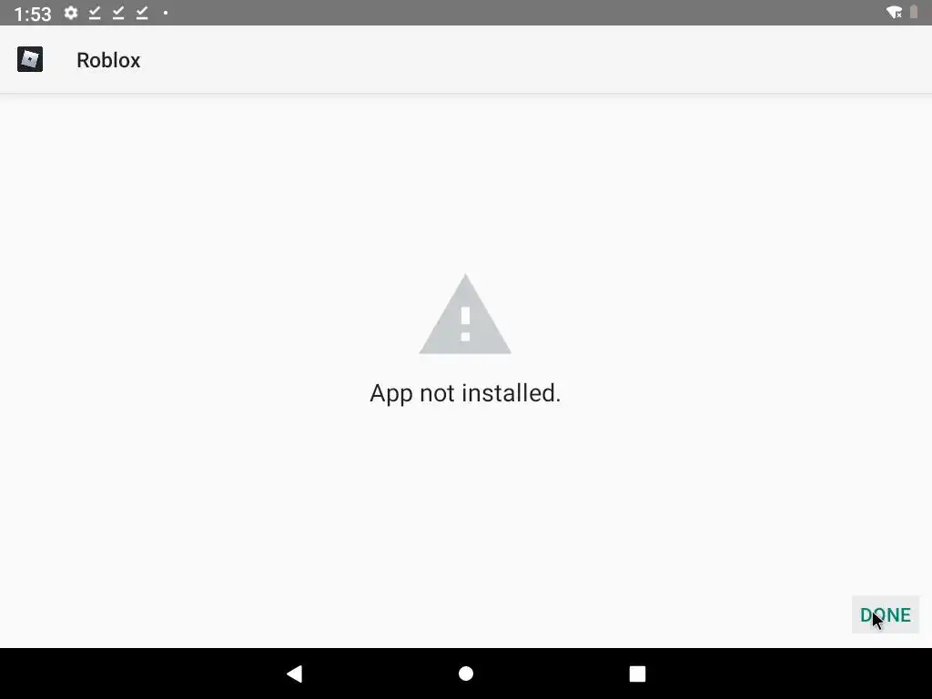Click the gray warning triangle icon
932x699 pixels.
click(x=465, y=314)
